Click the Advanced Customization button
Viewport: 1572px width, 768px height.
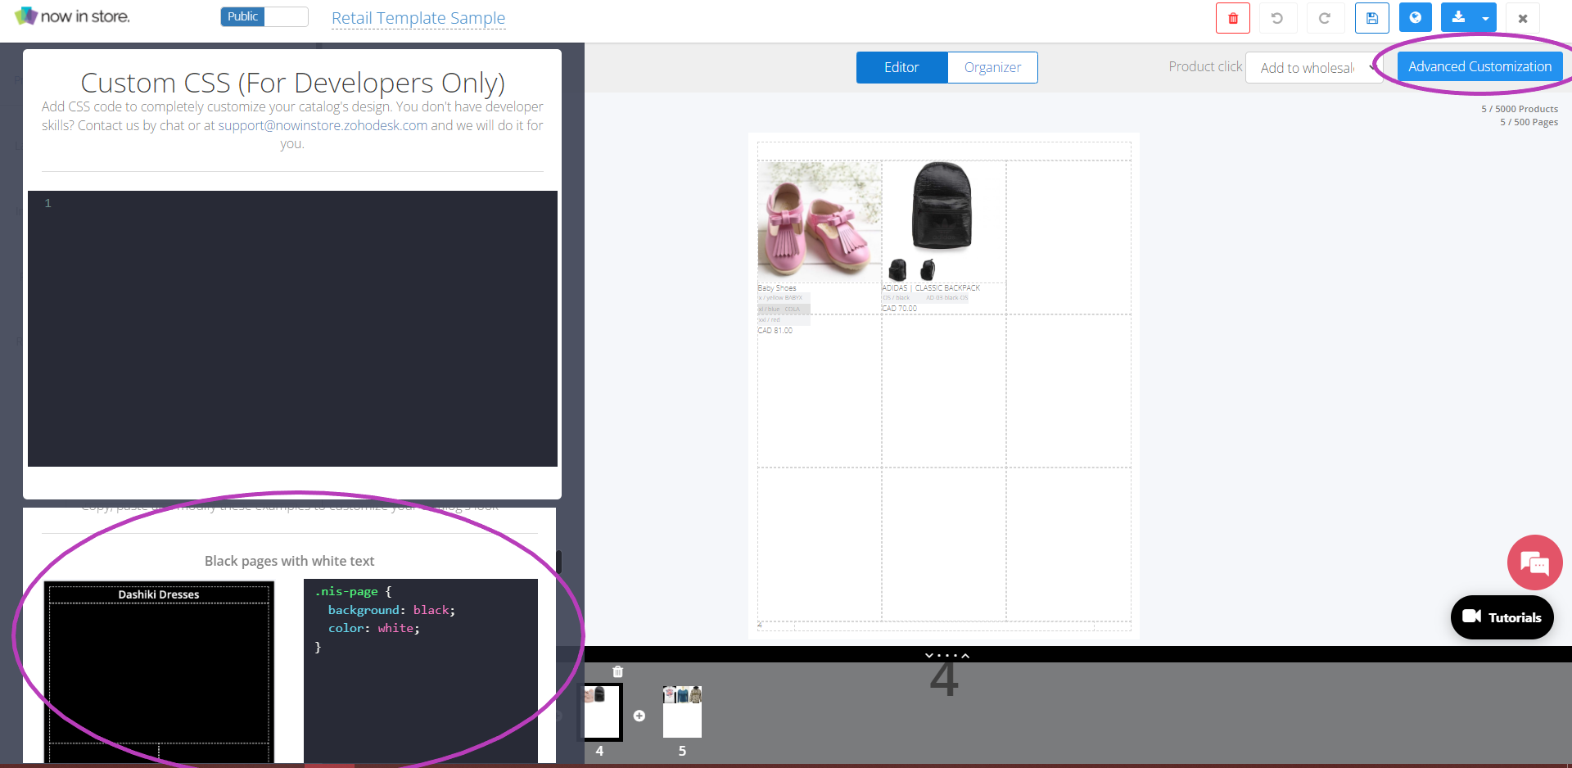(x=1479, y=67)
